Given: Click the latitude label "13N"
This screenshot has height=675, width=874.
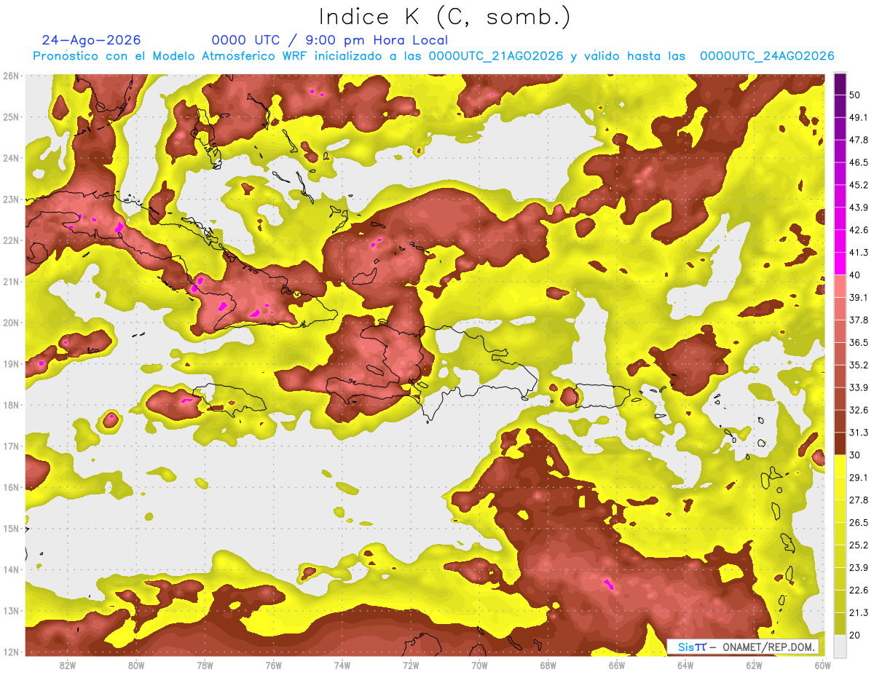Looking at the screenshot, I should pos(11,610).
